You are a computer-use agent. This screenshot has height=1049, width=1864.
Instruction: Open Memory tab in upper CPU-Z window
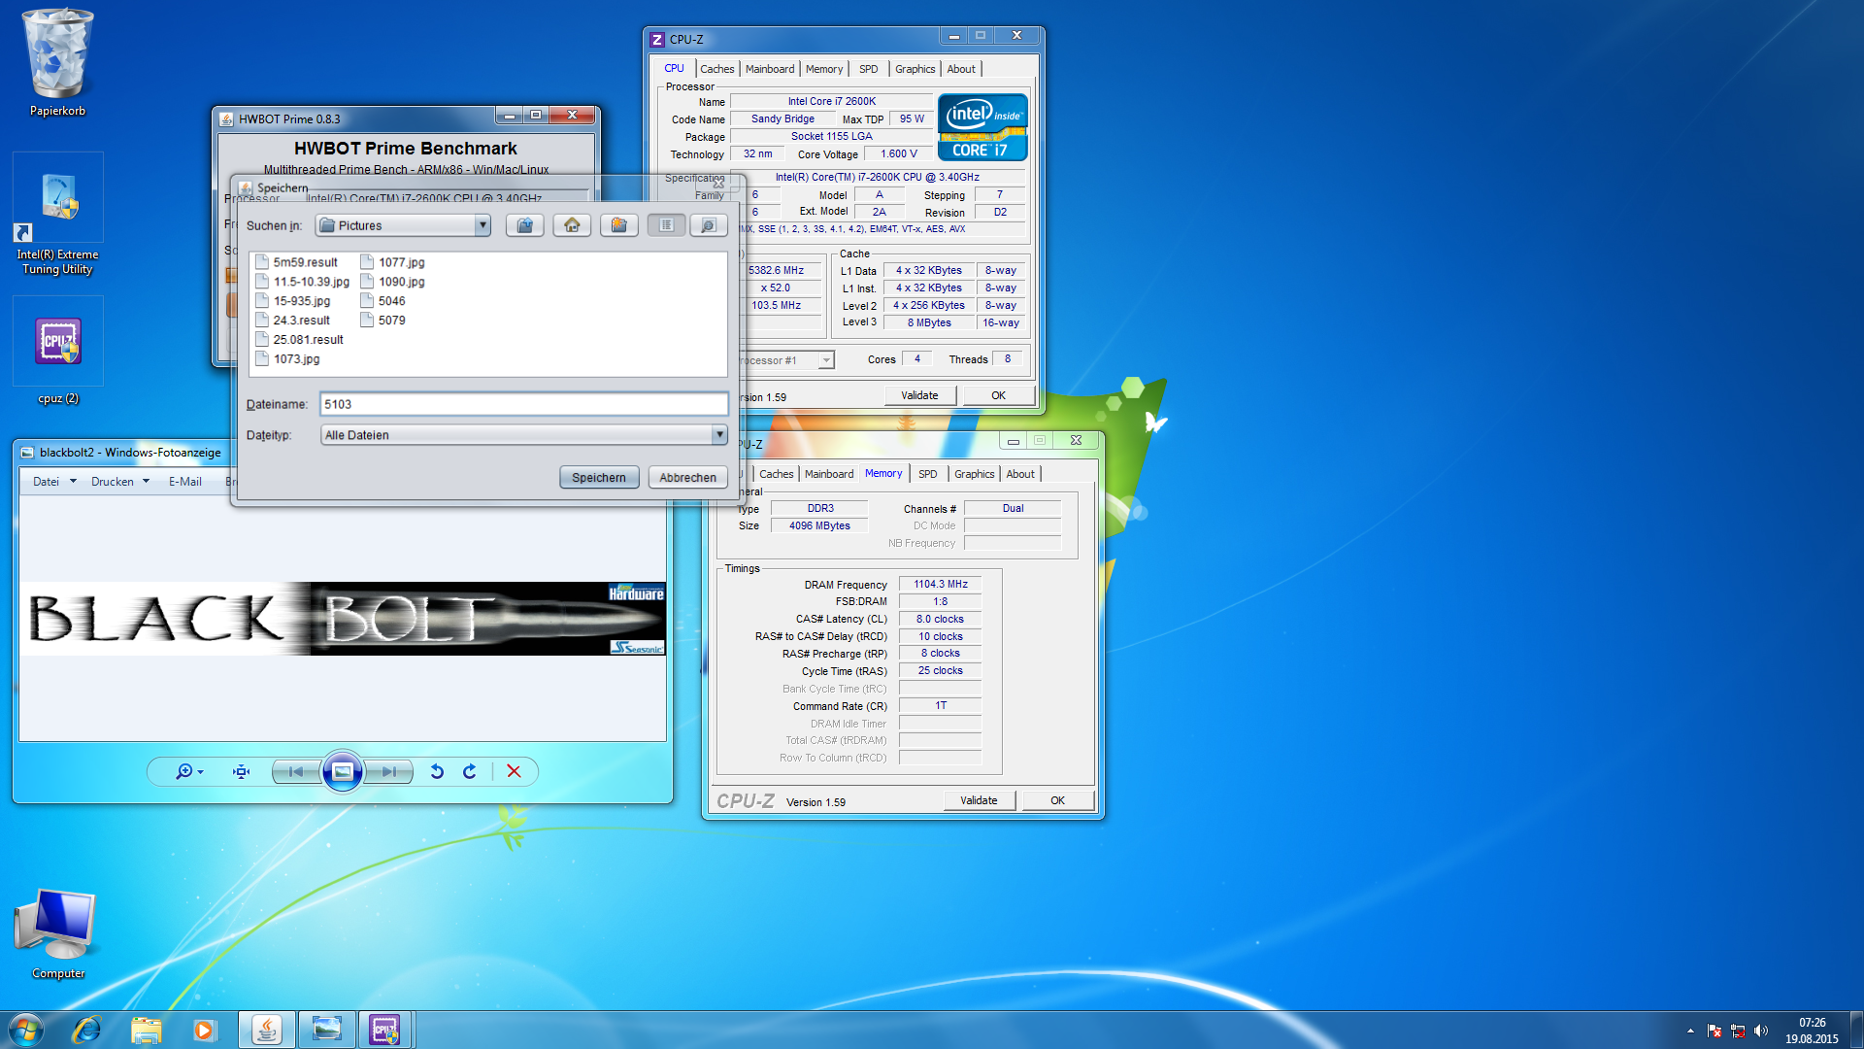click(824, 69)
